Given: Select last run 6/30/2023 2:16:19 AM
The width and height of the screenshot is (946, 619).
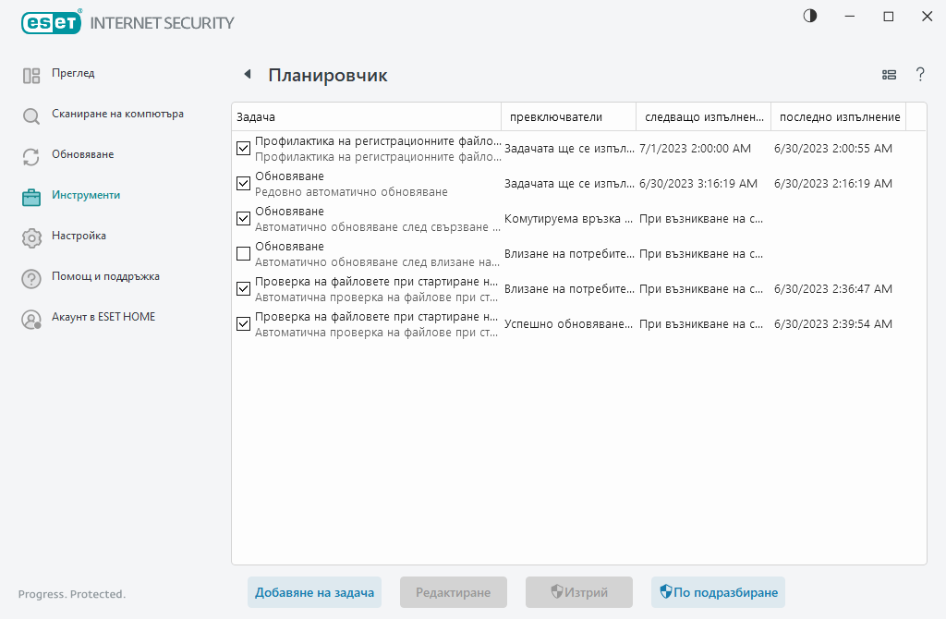Looking at the screenshot, I should point(833,184).
